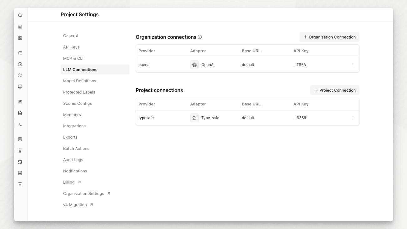Open Batch Actions settings
Image resolution: width=407 pixels, height=229 pixels.
tap(95, 148)
